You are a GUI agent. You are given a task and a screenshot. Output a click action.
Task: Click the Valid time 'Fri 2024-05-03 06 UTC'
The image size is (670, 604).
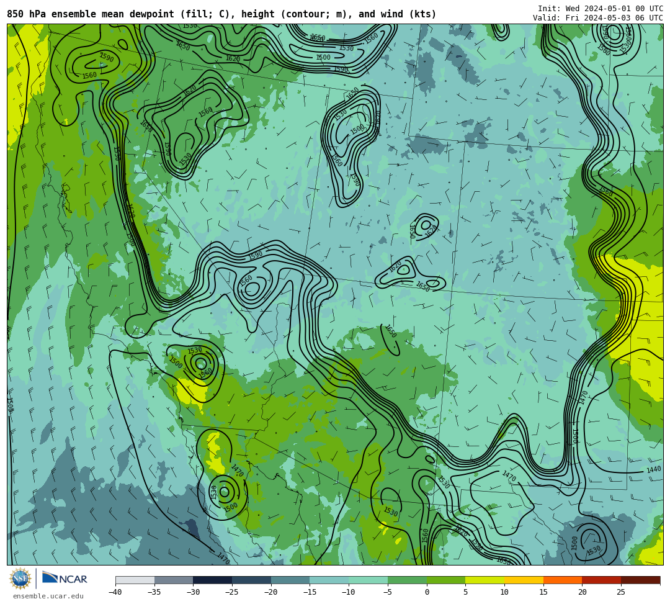tap(614, 18)
